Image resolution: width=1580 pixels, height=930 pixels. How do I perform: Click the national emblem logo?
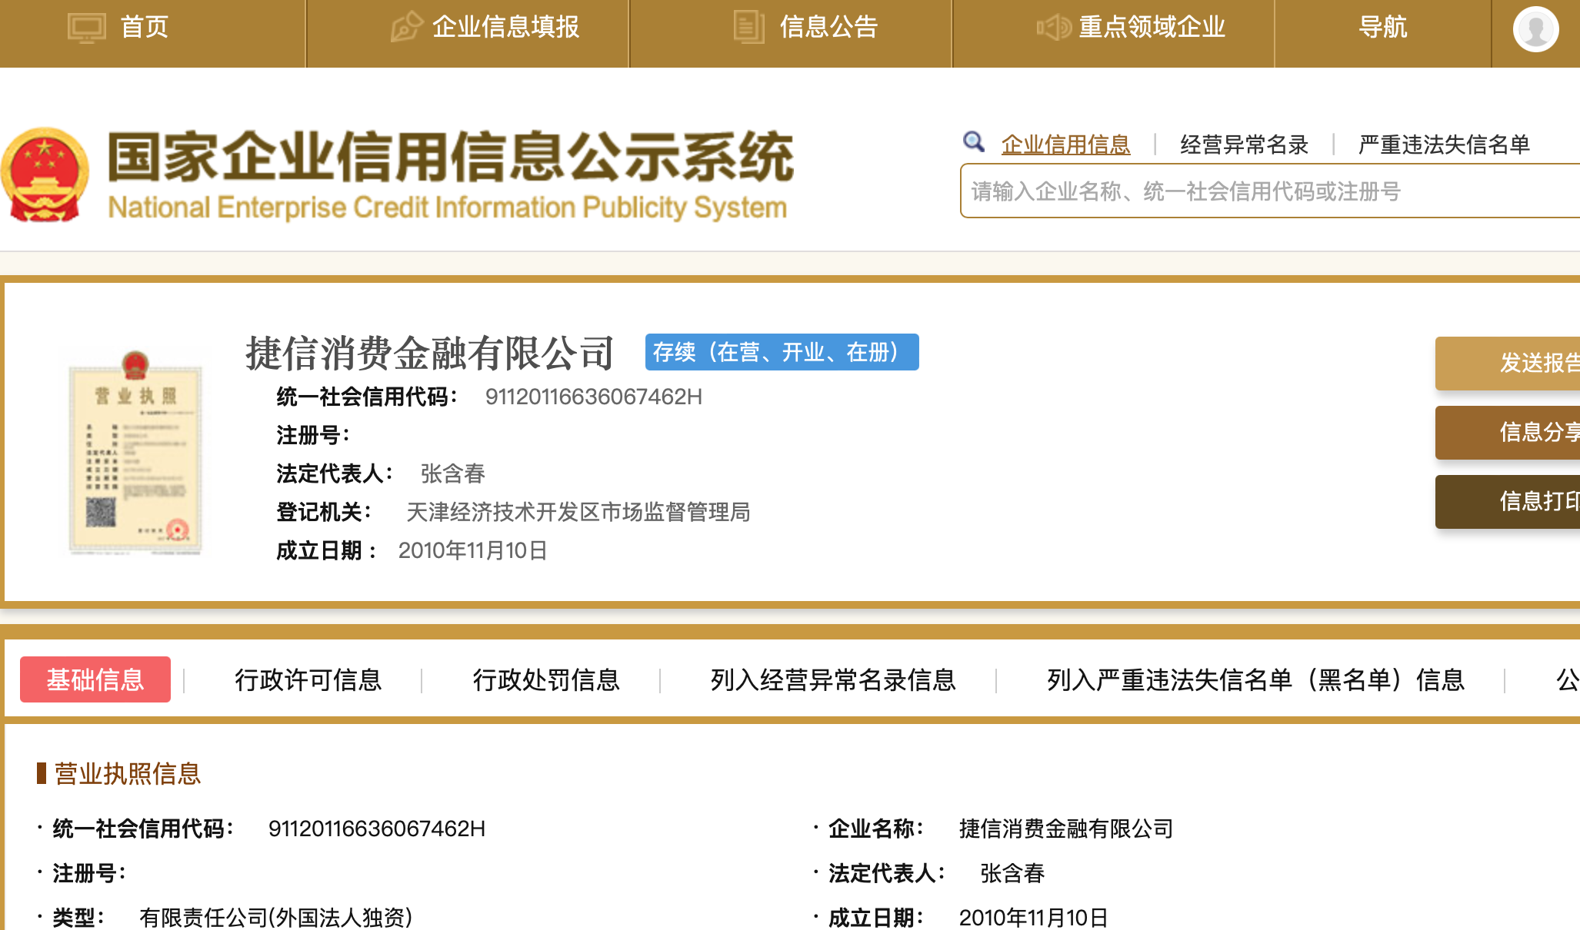tap(45, 175)
